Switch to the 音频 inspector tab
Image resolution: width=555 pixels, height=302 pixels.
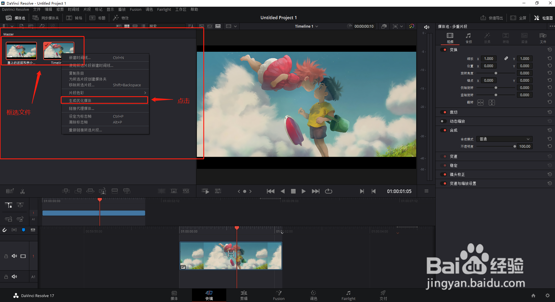click(468, 38)
